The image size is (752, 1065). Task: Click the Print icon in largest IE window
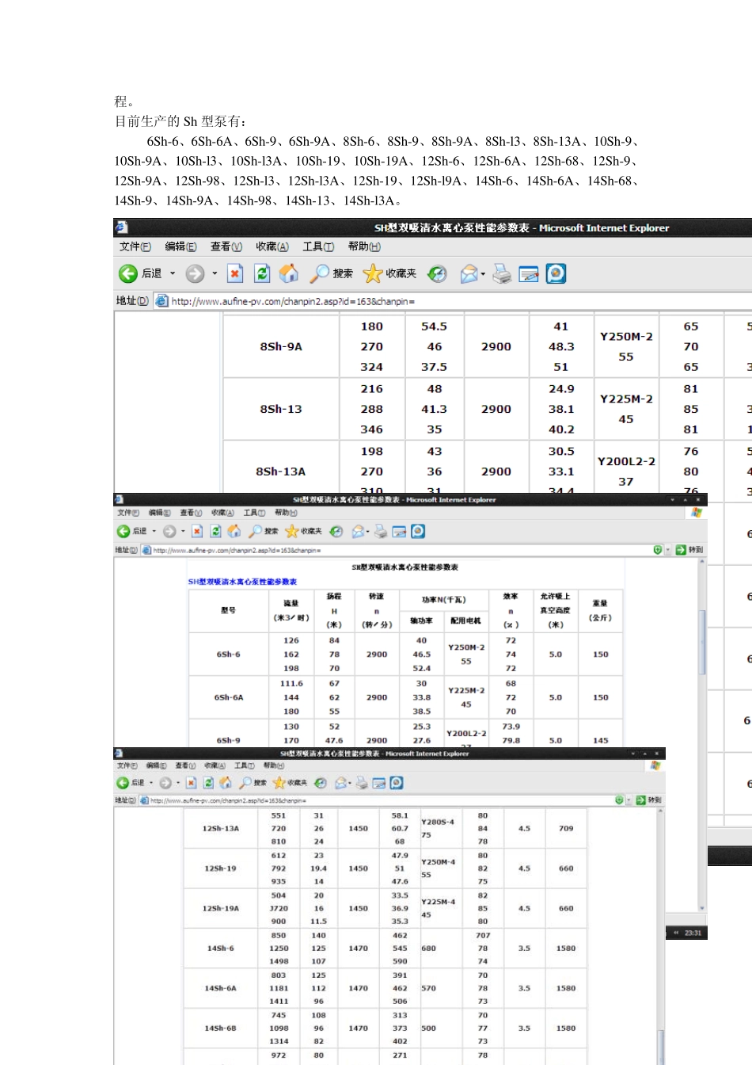coord(502,273)
